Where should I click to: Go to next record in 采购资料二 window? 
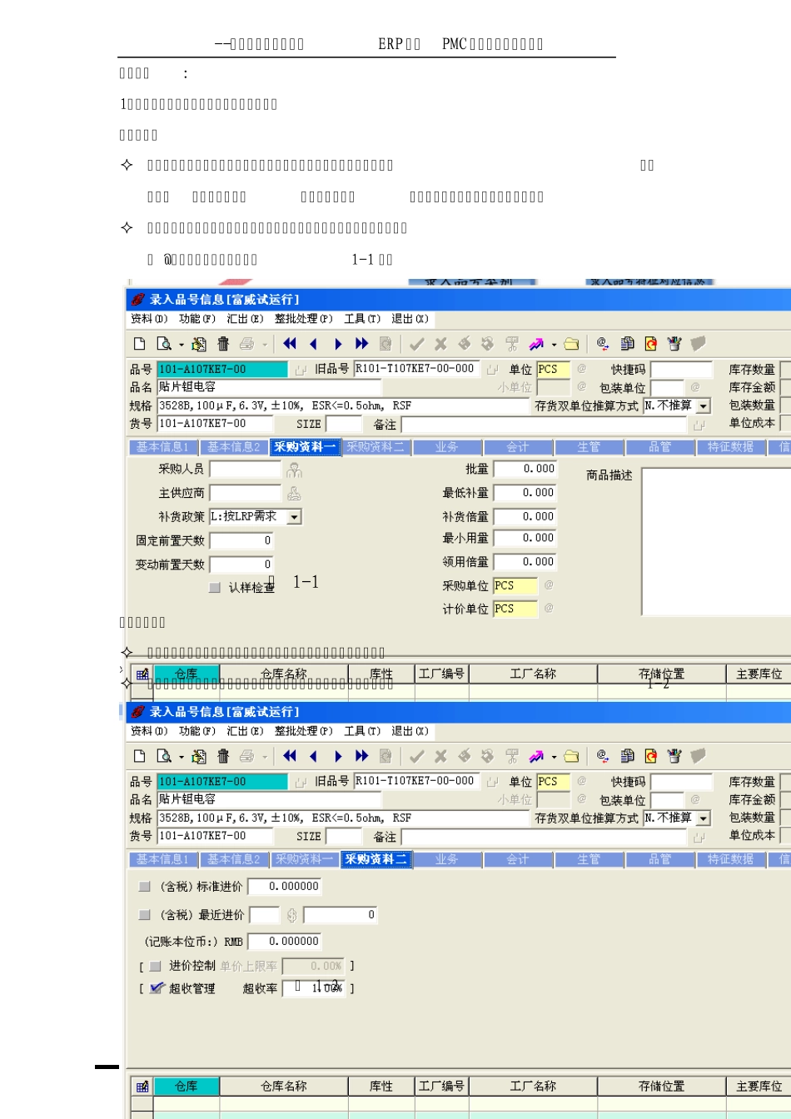(x=338, y=756)
